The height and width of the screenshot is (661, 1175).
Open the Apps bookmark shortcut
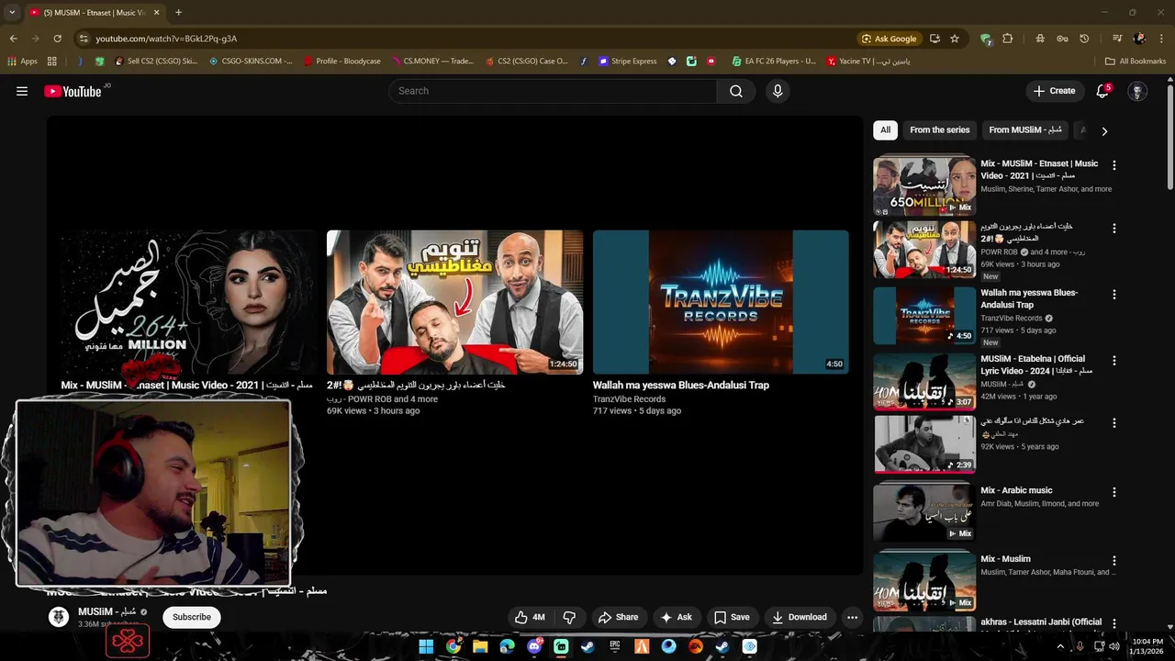tap(23, 62)
